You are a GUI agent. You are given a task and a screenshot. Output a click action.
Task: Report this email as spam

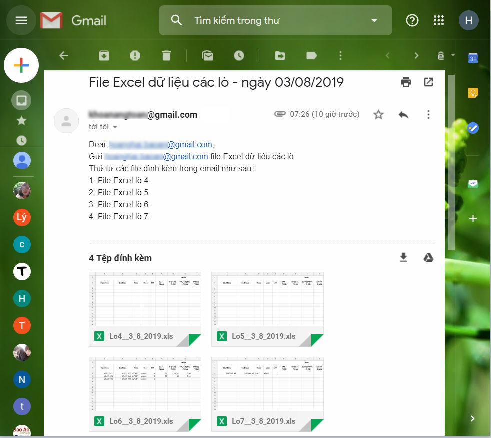pyautogui.click(x=135, y=56)
